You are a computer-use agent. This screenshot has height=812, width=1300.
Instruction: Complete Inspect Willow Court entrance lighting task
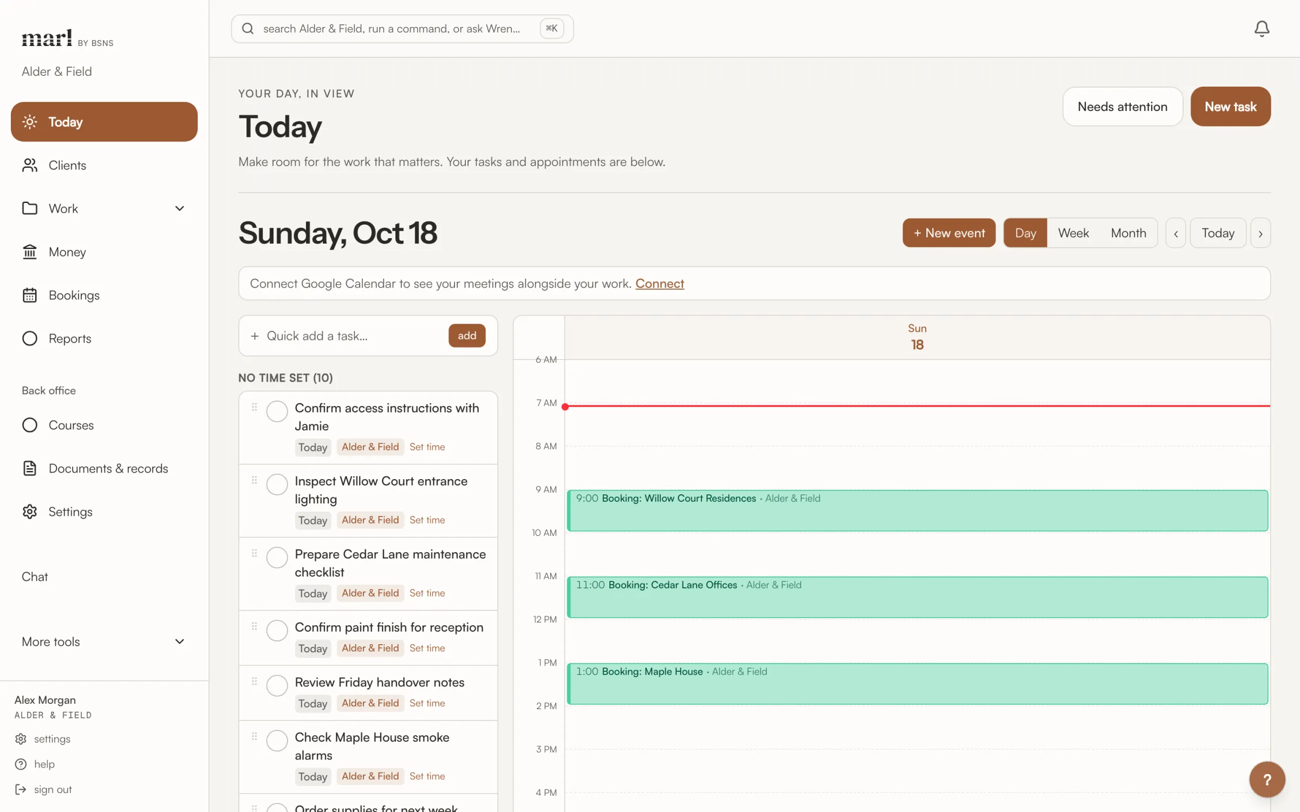(x=277, y=484)
